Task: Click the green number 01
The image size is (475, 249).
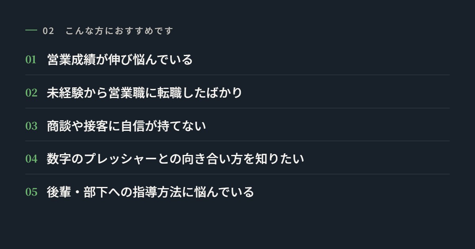Action: coord(31,60)
